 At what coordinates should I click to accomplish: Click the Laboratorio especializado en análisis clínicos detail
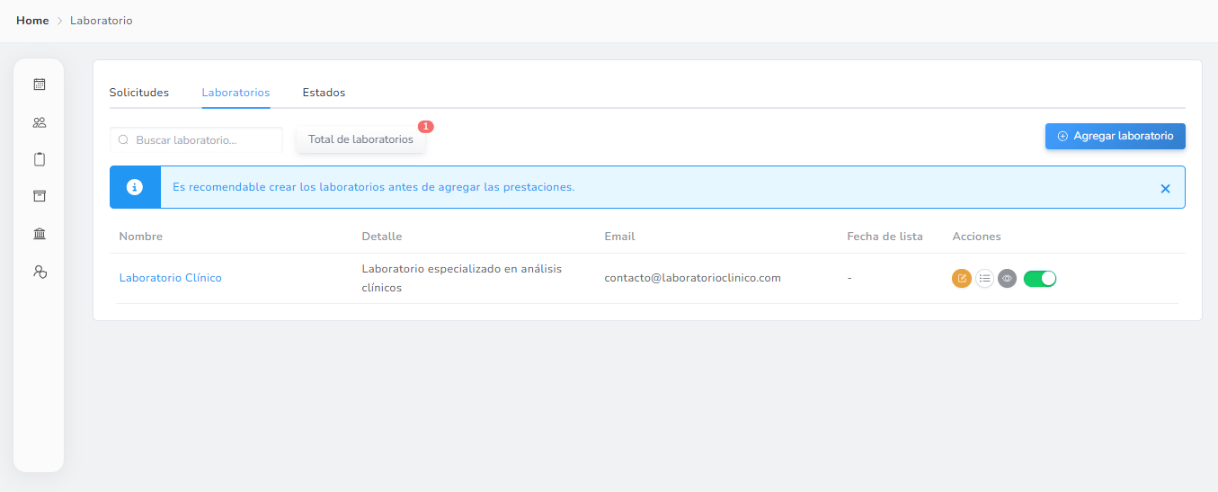[462, 279]
